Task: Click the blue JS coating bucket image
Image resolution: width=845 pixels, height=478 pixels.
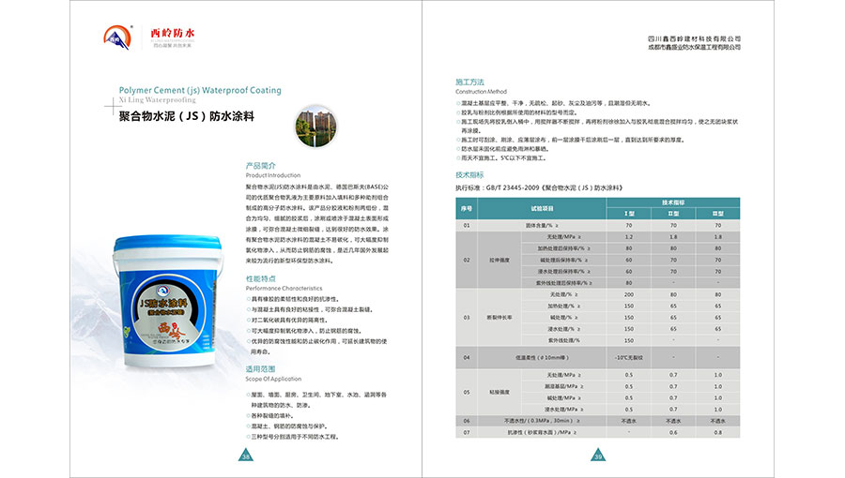Action: (x=168, y=301)
